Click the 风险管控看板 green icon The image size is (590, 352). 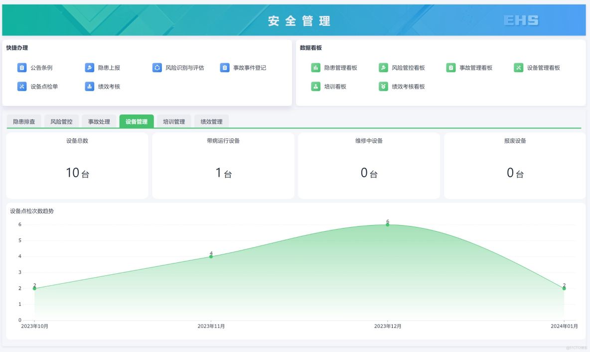pyautogui.click(x=384, y=67)
